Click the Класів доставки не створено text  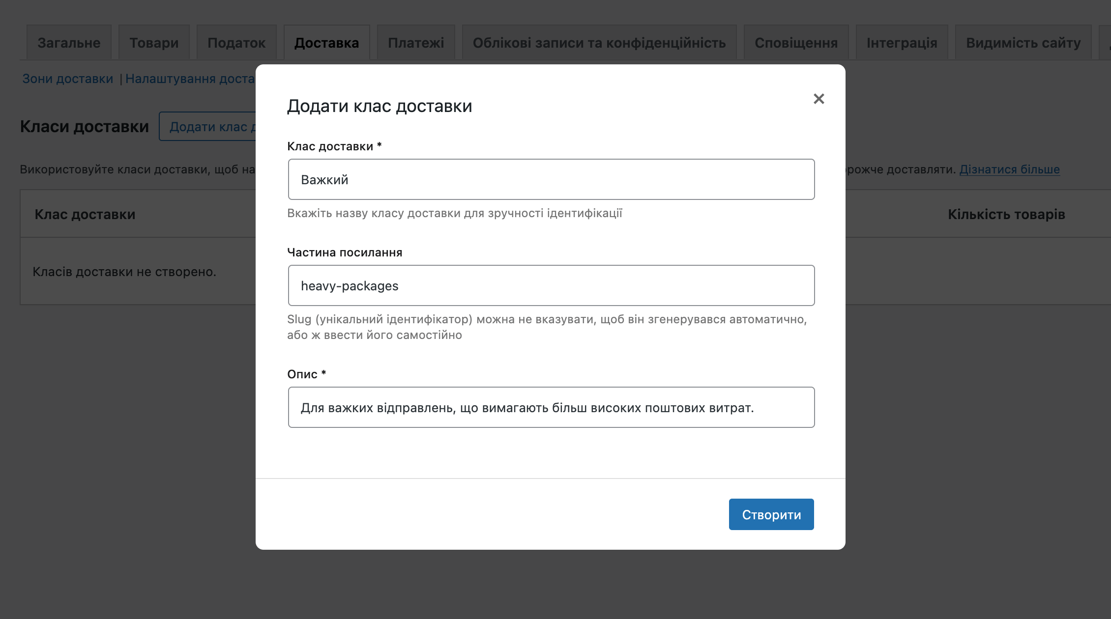[x=124, y=272]
